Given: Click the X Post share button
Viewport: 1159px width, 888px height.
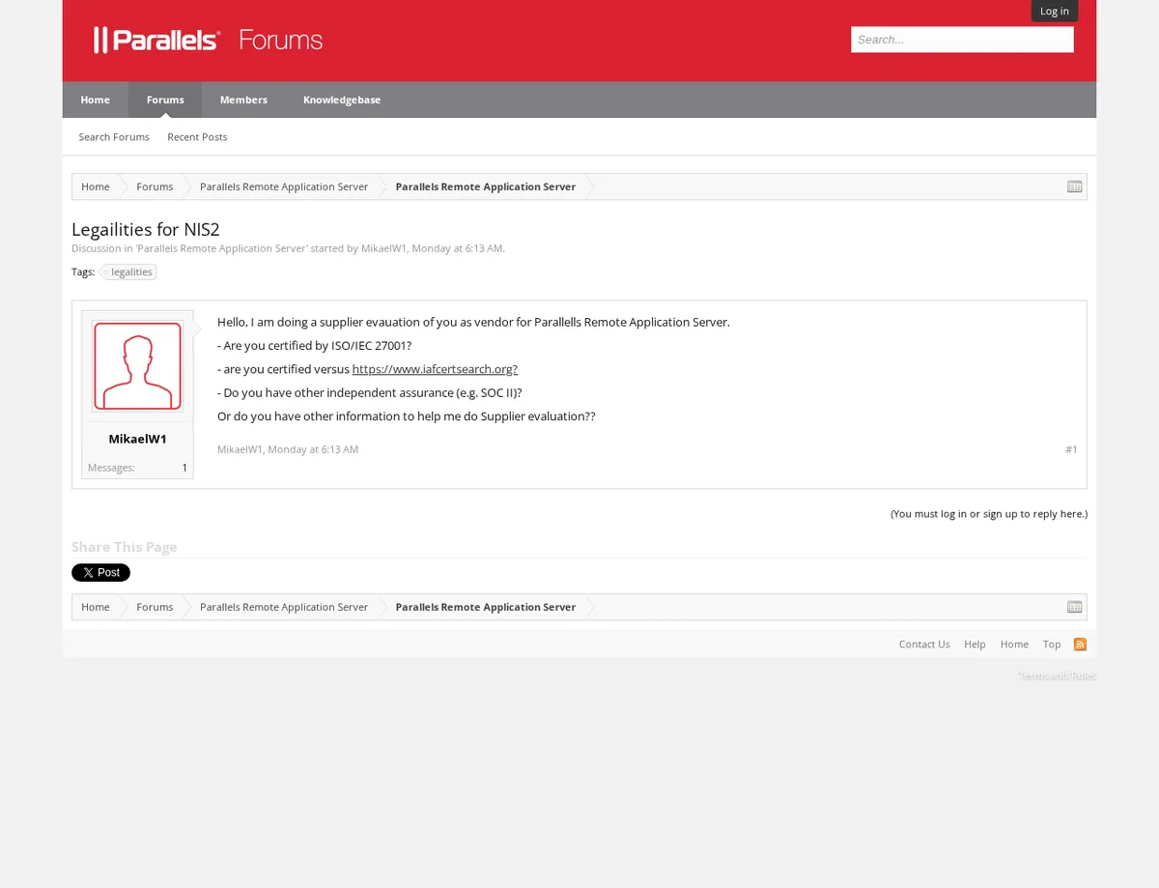Looking at the screenshot, I should [x=100, y=573].
